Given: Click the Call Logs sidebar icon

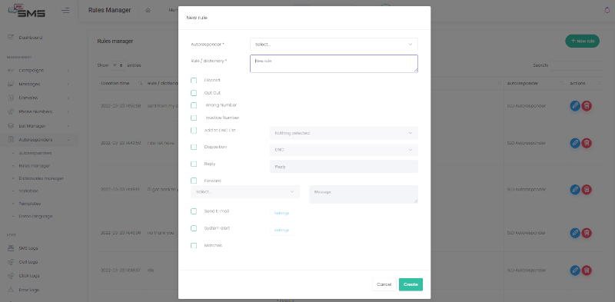Looking at the screenshot, I should 11,262.
